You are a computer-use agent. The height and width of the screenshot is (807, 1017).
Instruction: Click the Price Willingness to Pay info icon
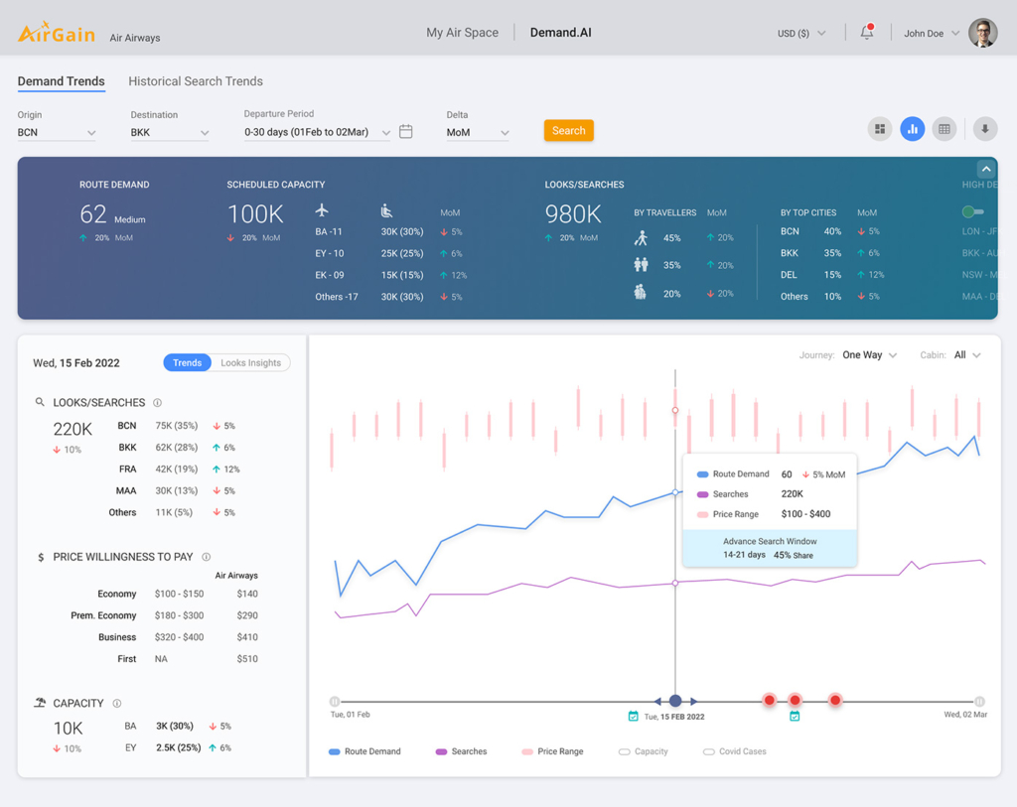206,557
